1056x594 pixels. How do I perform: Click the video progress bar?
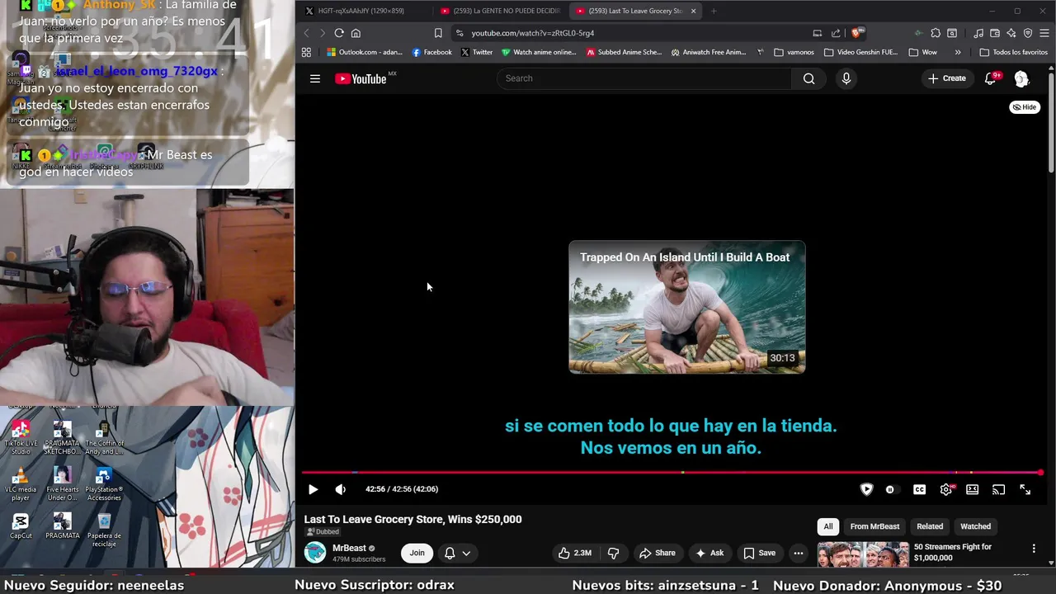pyautogui.click(x=672, y=473)
